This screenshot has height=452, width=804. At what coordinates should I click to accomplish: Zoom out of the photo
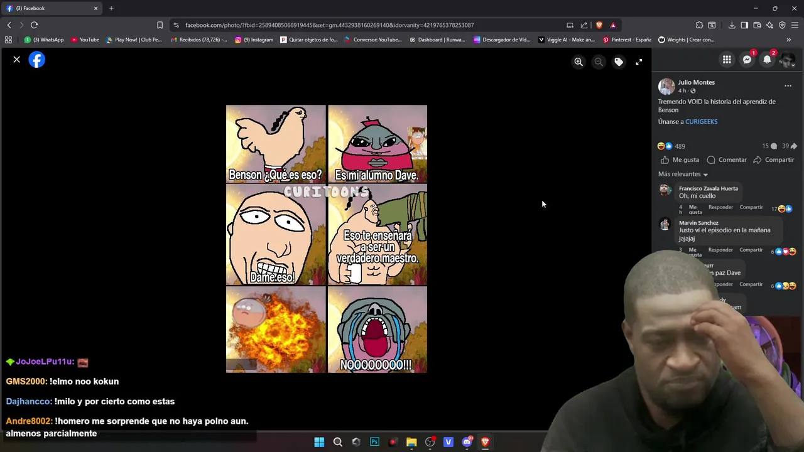(x=599, y=62)
